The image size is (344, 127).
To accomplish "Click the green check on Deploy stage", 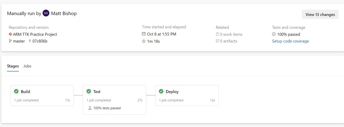I will 161,91.
